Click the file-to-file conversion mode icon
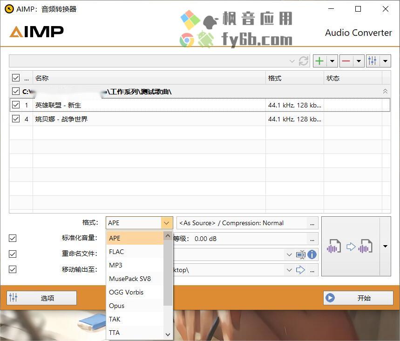Screen dimensions: 400x341 click(351, 246)
